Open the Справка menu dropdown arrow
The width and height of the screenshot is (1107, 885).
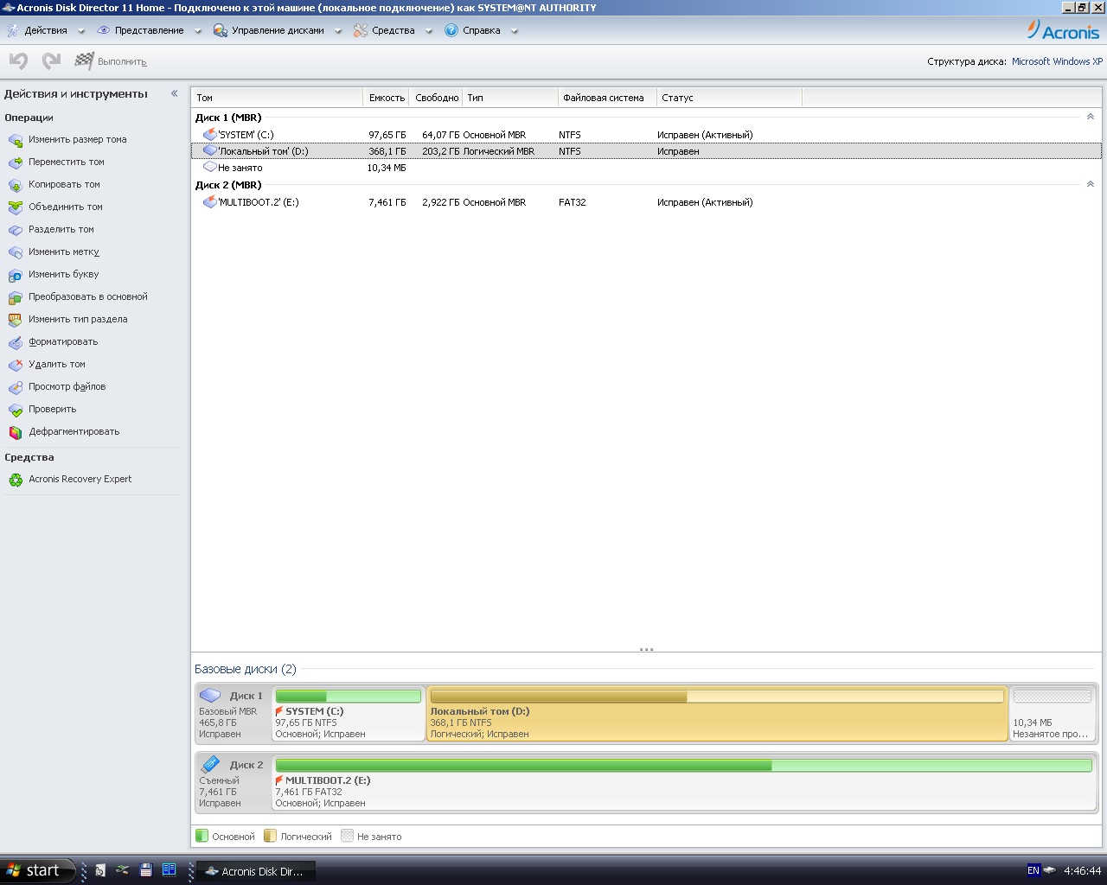click(x=515, y=31)
